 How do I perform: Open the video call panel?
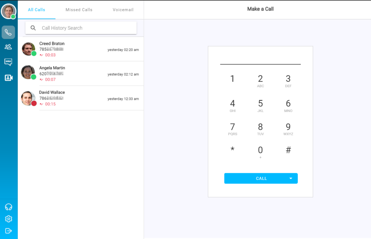[x=8, y=77]
